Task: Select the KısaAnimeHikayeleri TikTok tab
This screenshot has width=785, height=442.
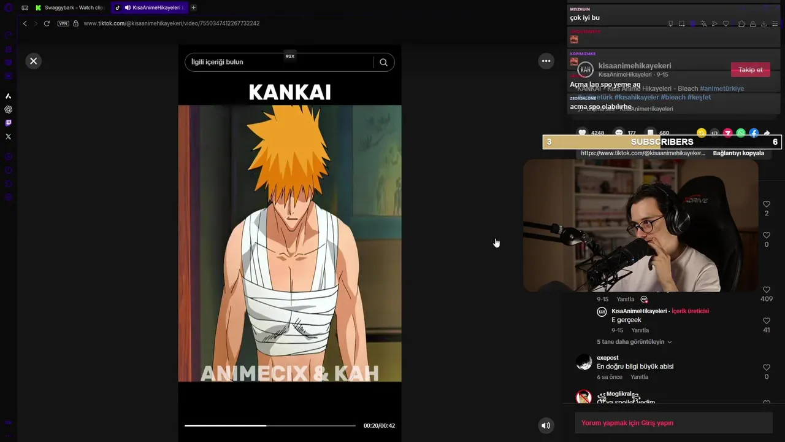Action: [150, 8]
